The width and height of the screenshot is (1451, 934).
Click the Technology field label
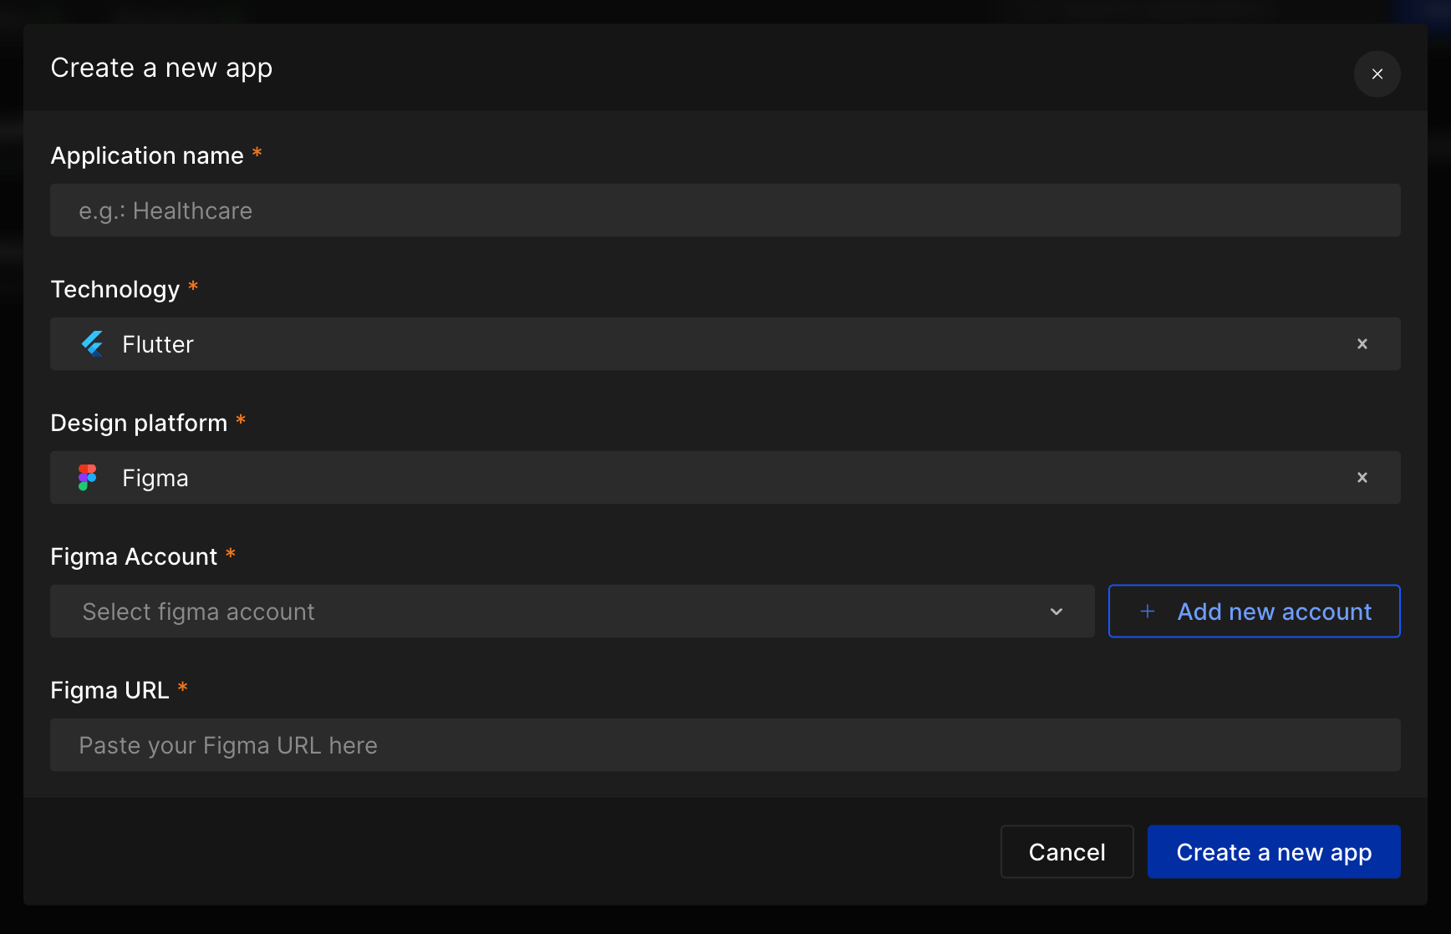tap(115, 289)
